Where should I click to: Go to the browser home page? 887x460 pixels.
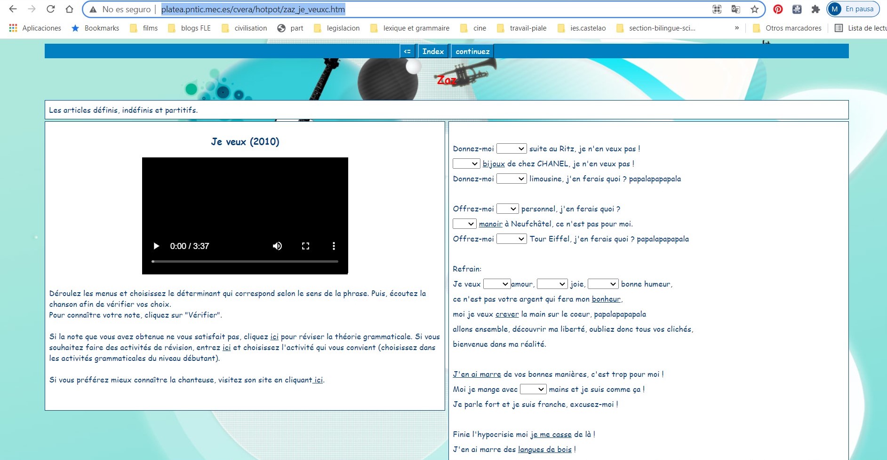pos(69,9)
